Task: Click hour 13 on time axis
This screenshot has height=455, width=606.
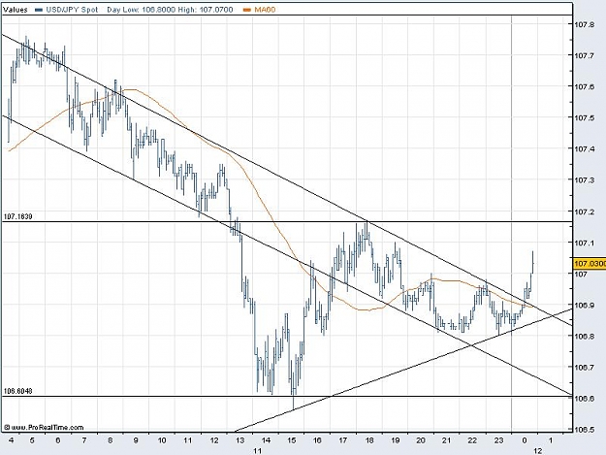Action: tap(240, 439)
